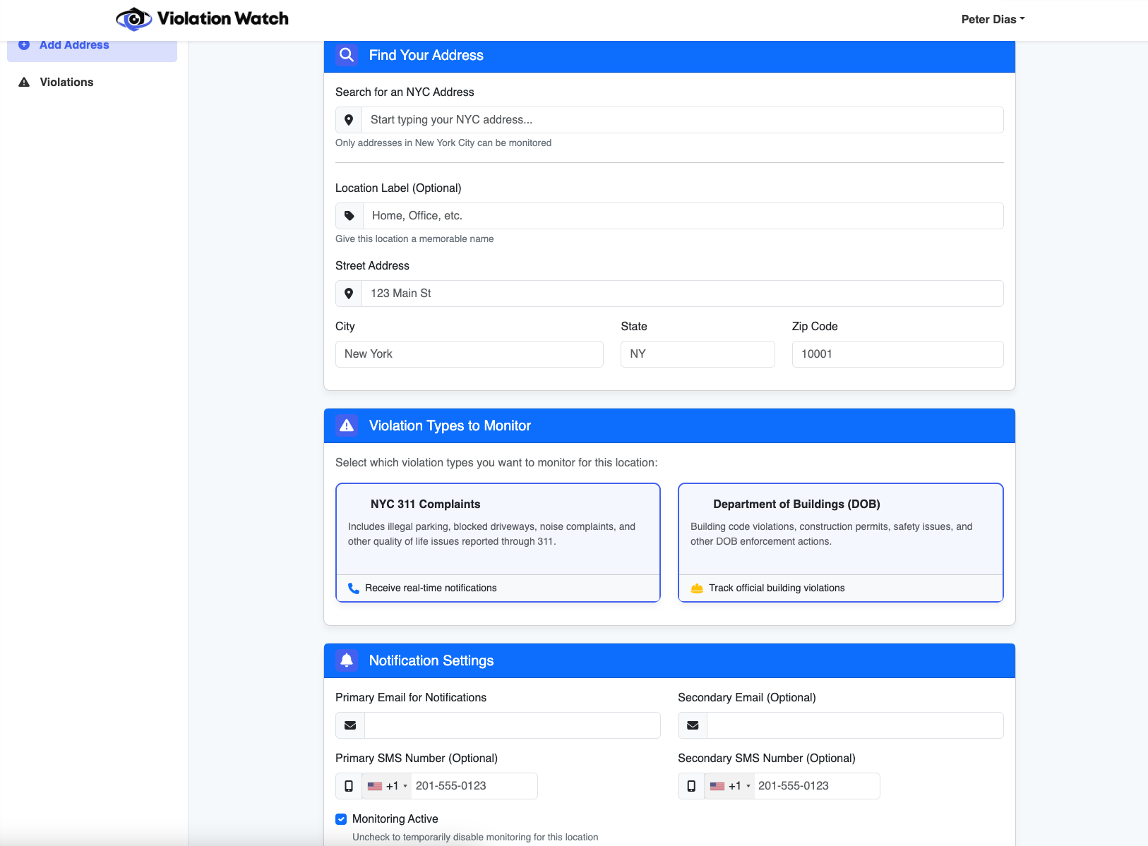Deselect the Department of Buildings monitoring card
Viewport: 1148px width, 846px height.
click(x=840, y=533)
